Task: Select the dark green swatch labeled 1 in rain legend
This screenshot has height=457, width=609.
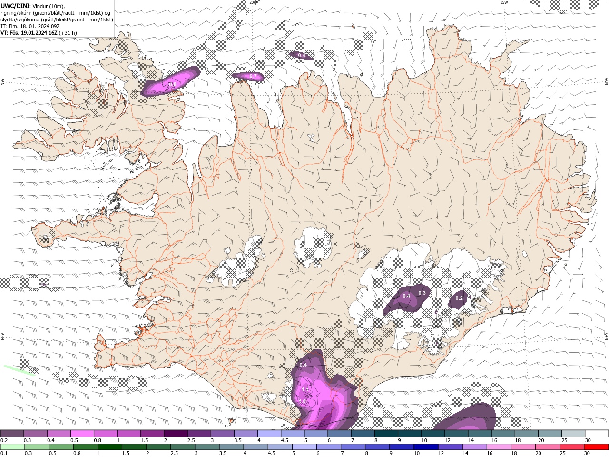Action: pos(110,447)
